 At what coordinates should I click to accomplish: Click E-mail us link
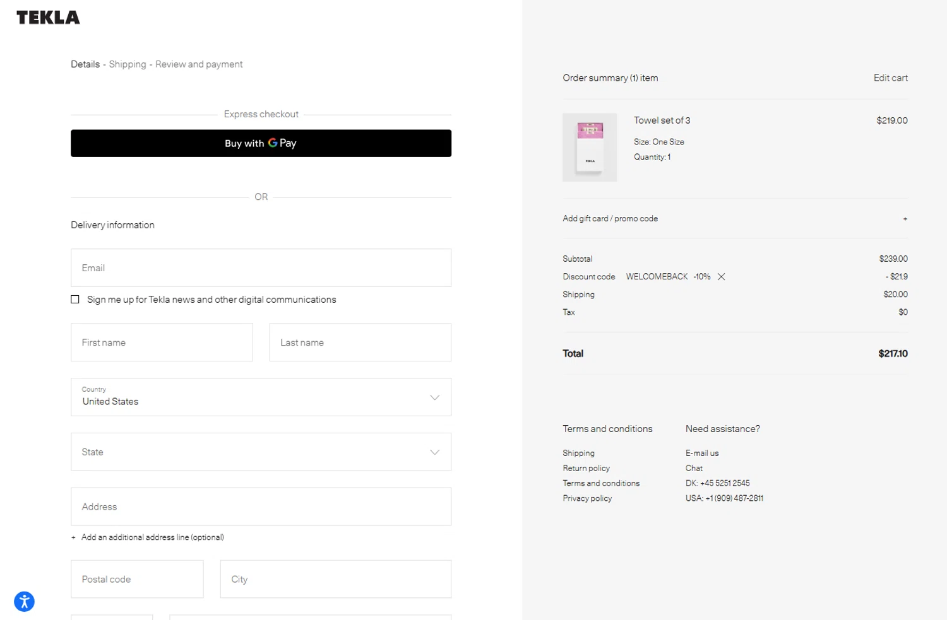pos(702,453)
